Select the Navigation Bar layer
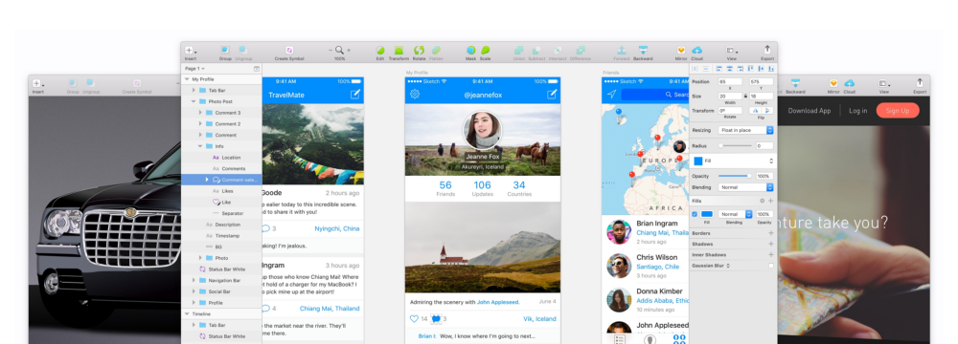This screenshot has height=344, width=958. tap(221, 281)
